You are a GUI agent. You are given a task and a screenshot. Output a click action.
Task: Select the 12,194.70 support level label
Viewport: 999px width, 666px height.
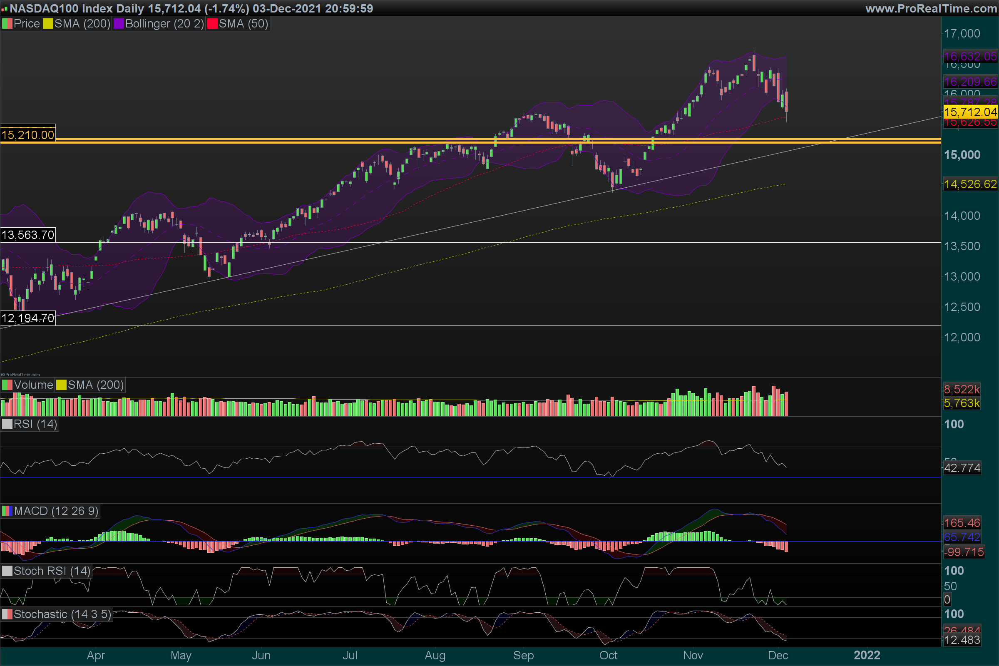coord(27,318)
